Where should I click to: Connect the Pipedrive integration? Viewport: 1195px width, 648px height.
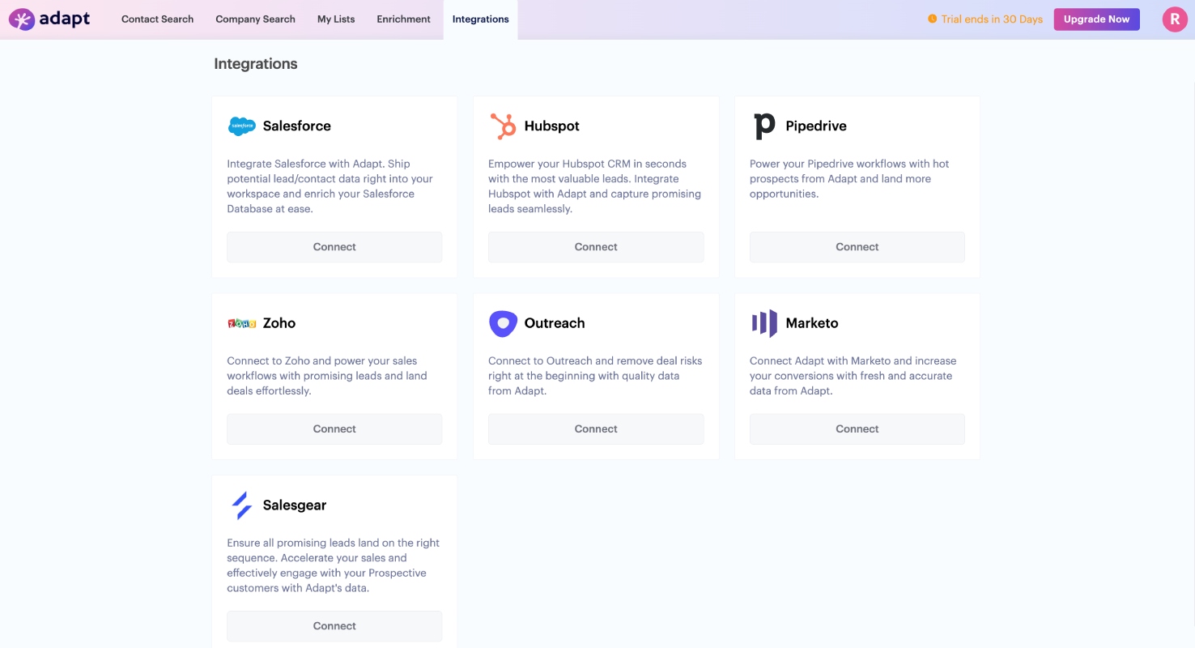[x=857, y=247]
